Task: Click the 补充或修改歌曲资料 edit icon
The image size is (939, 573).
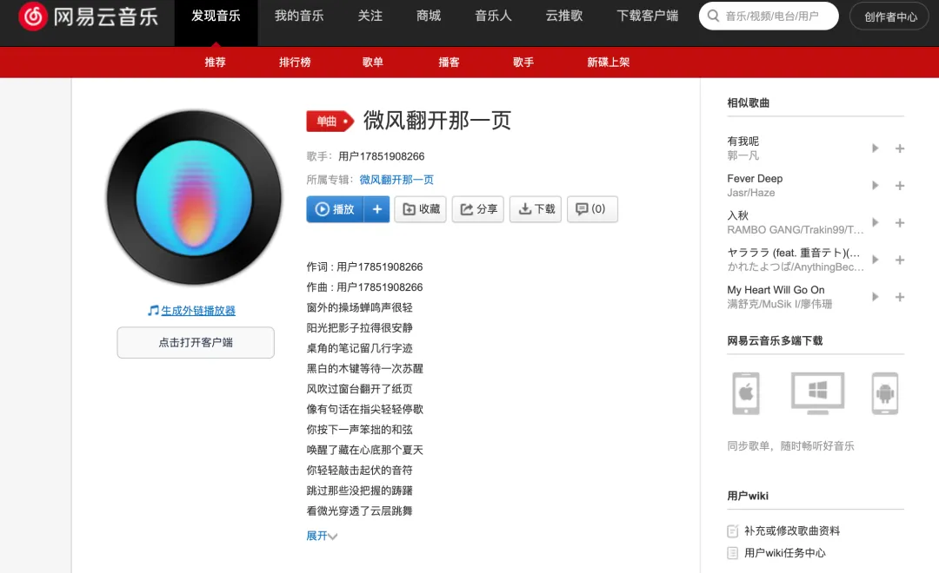Action: coord(732,530)
